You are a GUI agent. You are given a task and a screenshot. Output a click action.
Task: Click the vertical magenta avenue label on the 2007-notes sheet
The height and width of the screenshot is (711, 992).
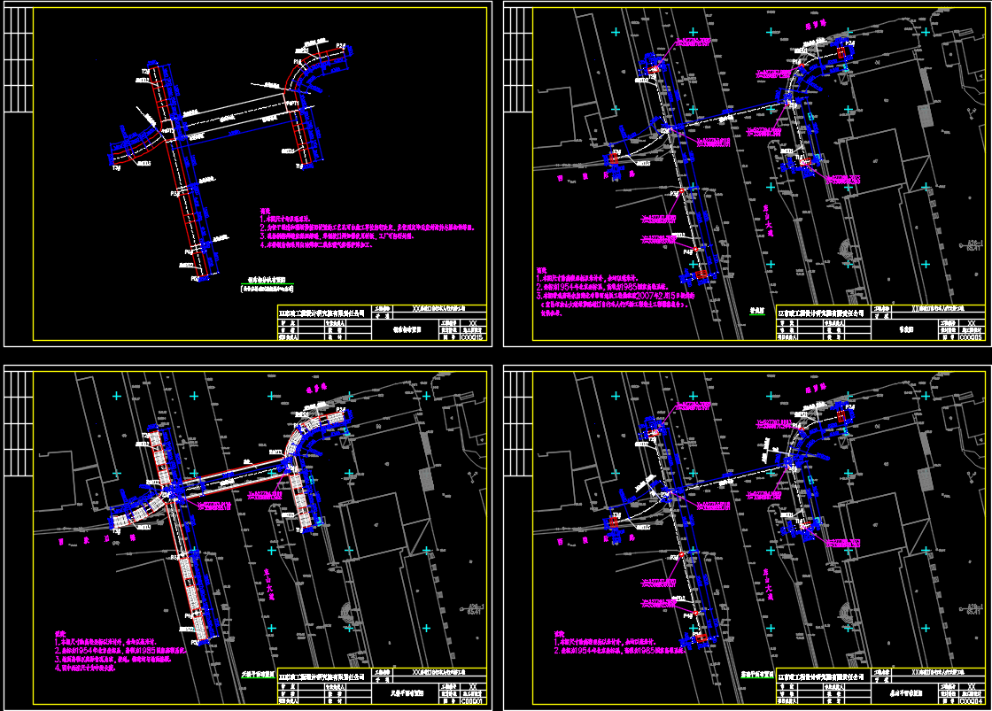[x=767, y=220]
